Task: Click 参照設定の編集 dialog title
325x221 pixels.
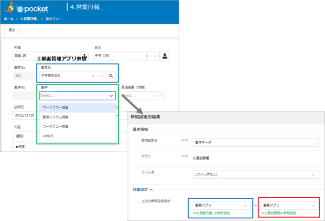Action: pos(145,117)
